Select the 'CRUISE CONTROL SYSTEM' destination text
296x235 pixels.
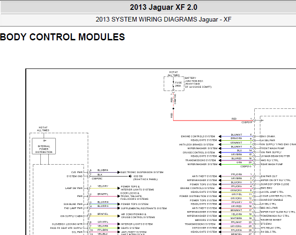point(199,152)
